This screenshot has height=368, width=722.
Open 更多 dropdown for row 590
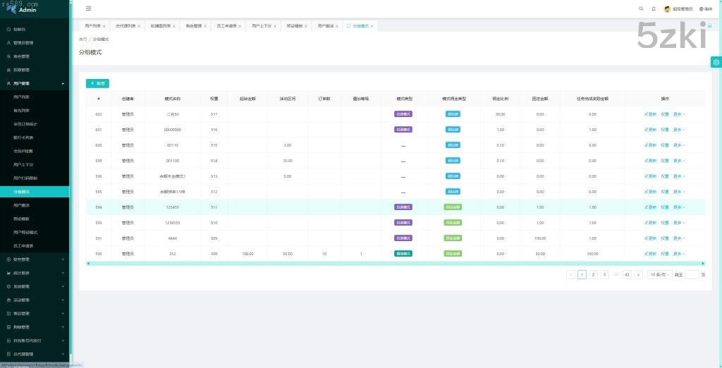679,253
